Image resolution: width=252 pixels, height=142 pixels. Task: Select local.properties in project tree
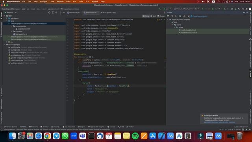17,60
